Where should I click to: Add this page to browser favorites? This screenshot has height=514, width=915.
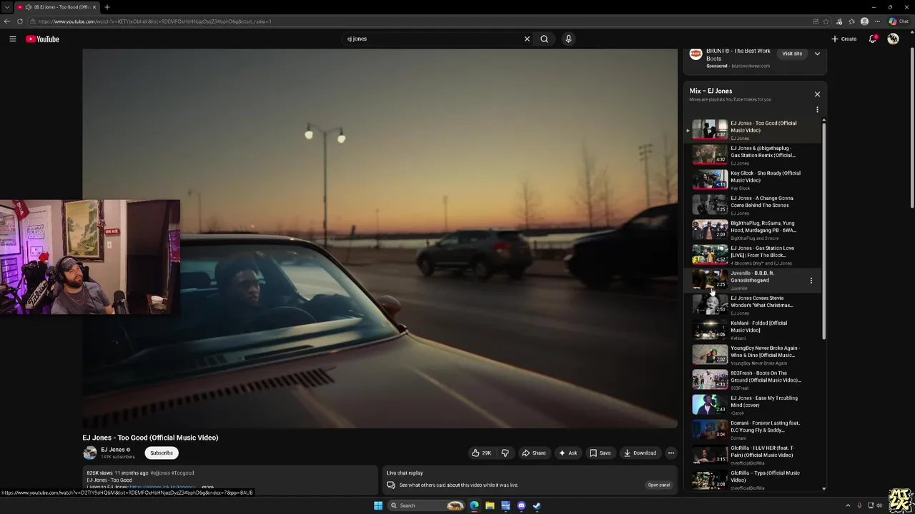click(x=826, y=21)
